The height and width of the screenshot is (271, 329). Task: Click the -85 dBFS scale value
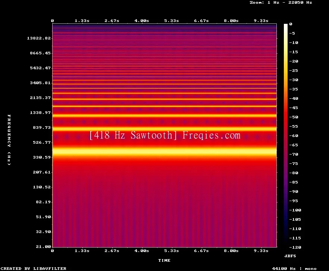coord(294,182)
